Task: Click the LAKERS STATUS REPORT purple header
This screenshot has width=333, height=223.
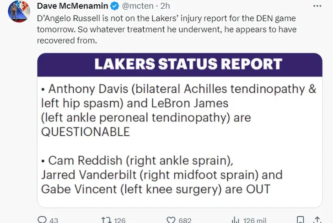Action: pyautogui.click(x=180, y=65)
